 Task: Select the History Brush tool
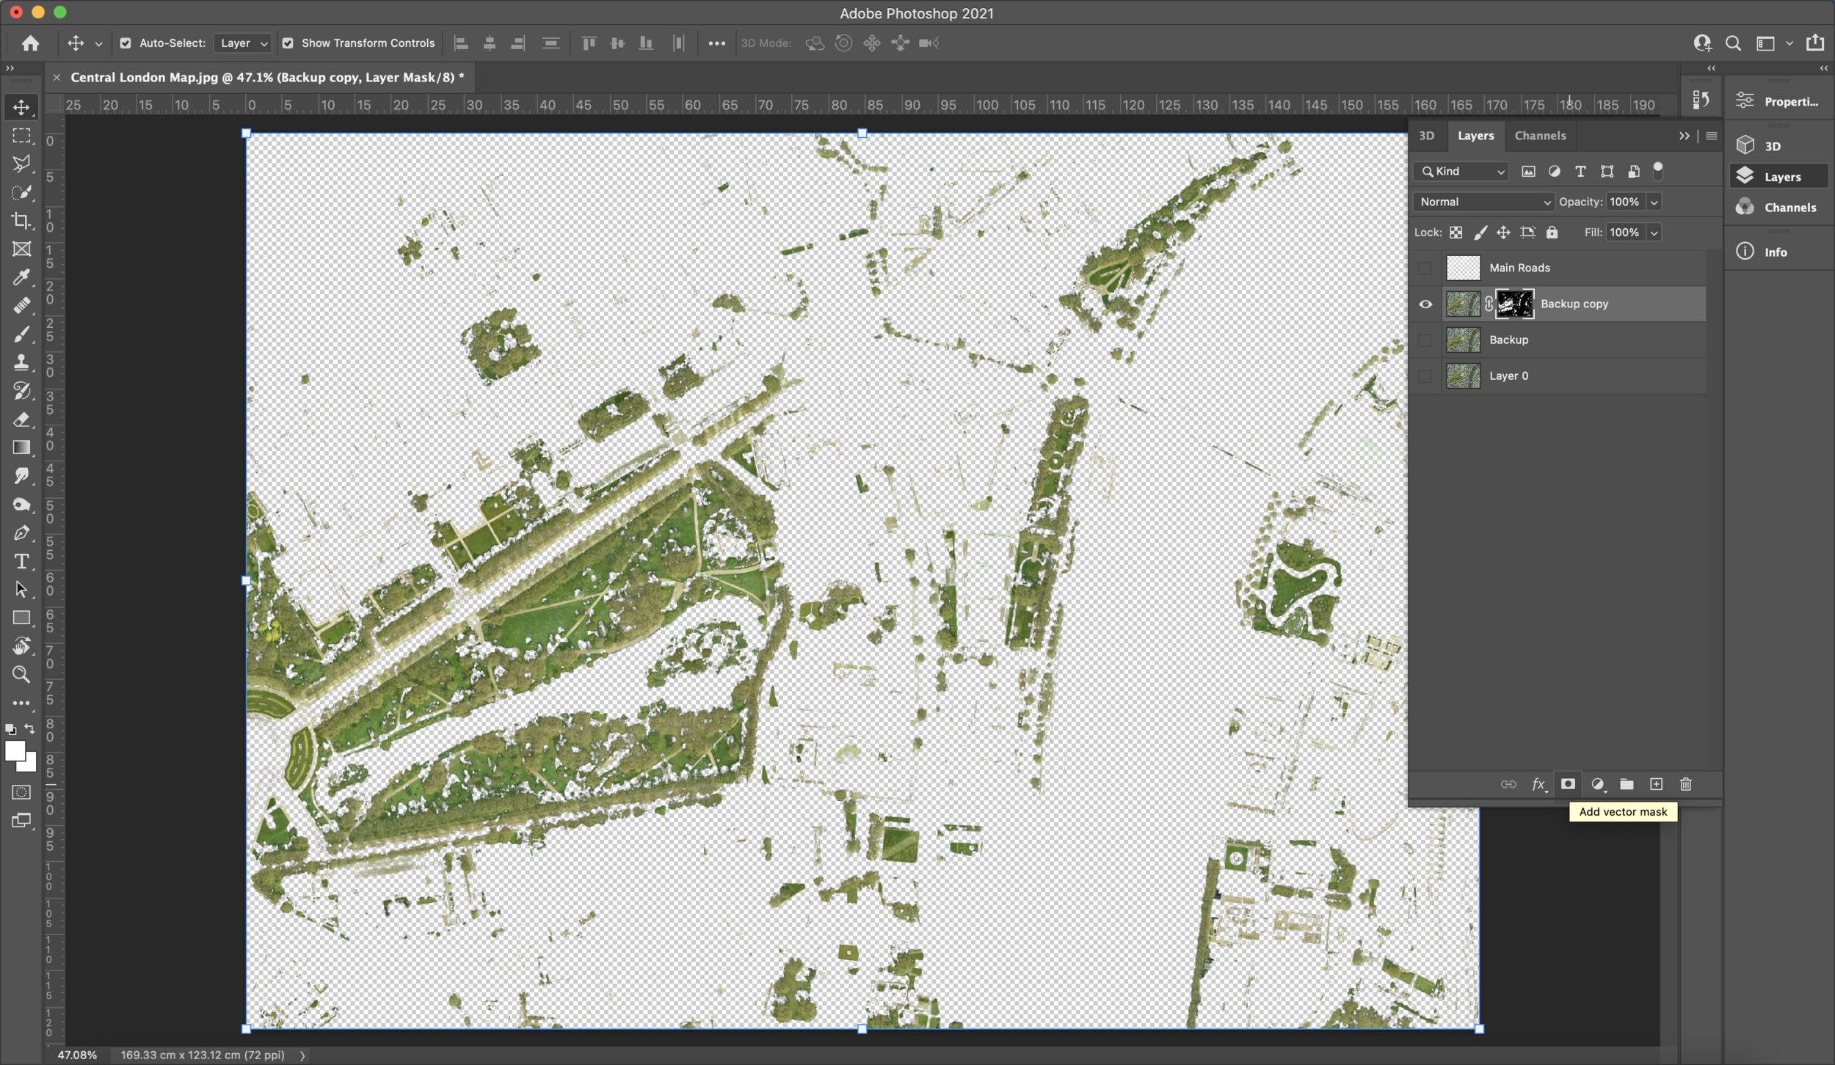pos(21,391)
